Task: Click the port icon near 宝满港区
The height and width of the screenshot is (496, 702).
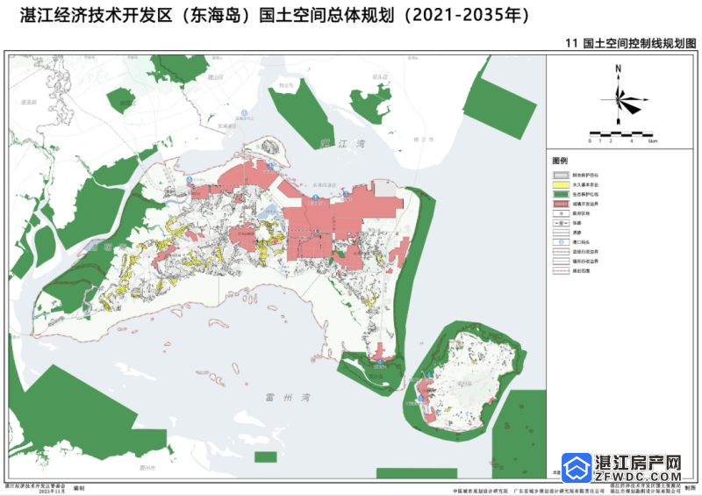Action: point(245,113)
